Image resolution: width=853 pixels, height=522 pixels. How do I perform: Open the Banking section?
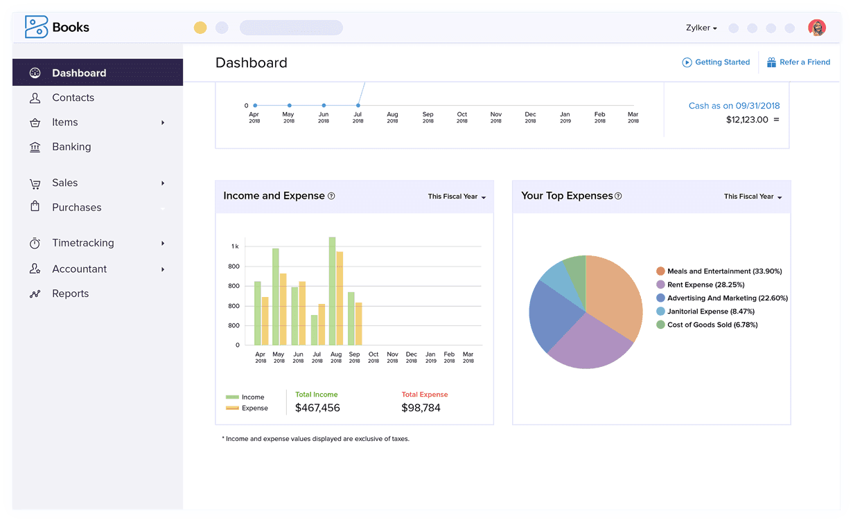coord(35,147)
